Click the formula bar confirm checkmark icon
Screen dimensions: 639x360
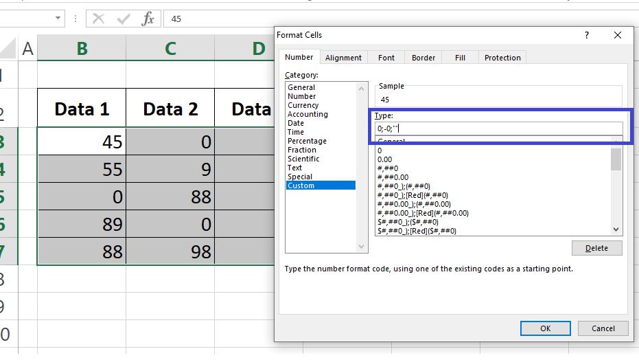(x=123, y=19)
